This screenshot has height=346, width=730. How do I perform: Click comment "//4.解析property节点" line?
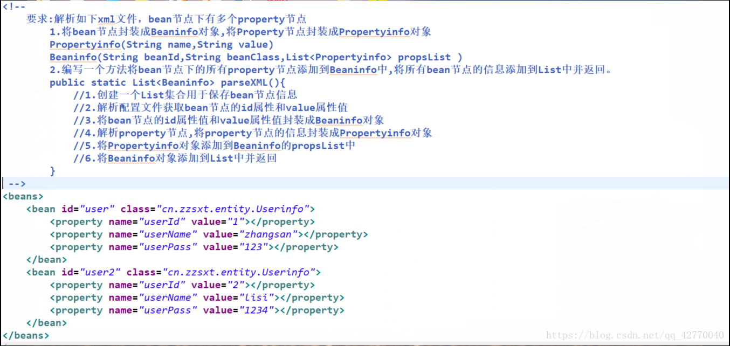coord(253,133)
